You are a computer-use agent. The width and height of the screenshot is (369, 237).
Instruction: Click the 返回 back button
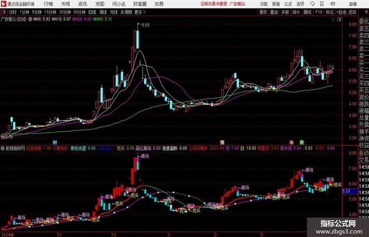[352, 12]
